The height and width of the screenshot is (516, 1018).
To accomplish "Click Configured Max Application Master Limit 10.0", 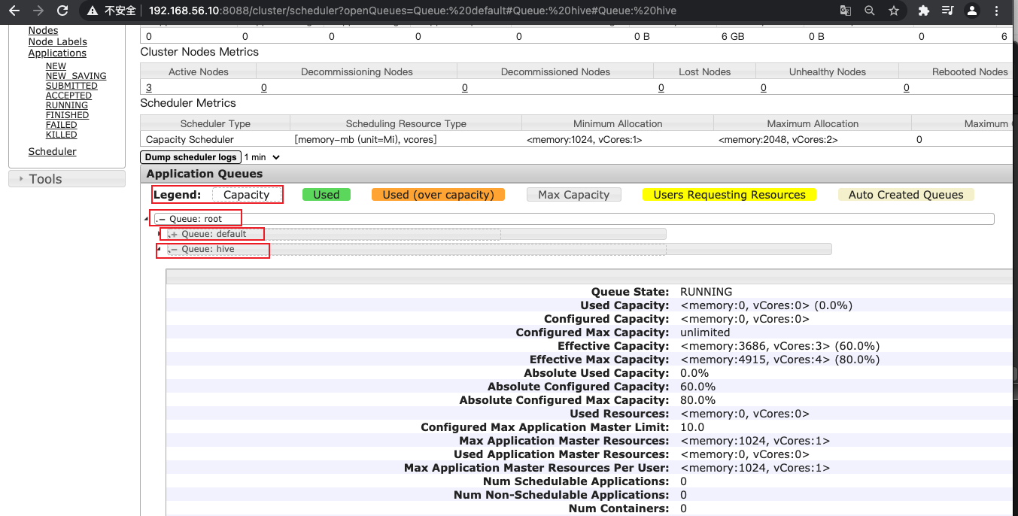I will click(x=692, y=427).
